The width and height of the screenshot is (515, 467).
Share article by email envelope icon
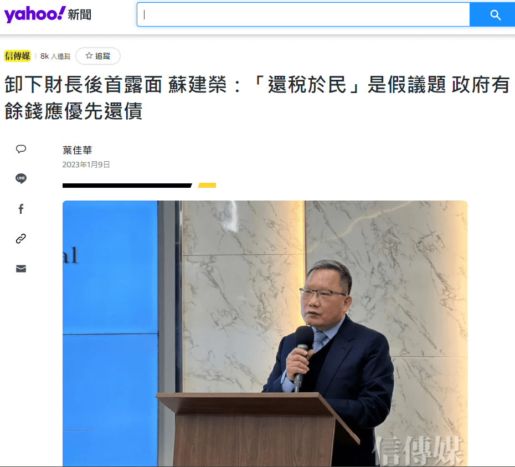coord(21,269)
